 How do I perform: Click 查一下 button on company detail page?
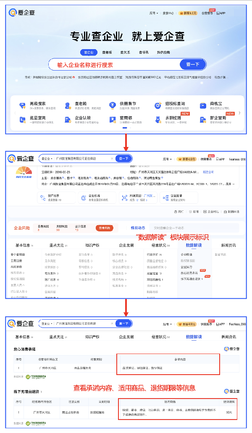123,158
